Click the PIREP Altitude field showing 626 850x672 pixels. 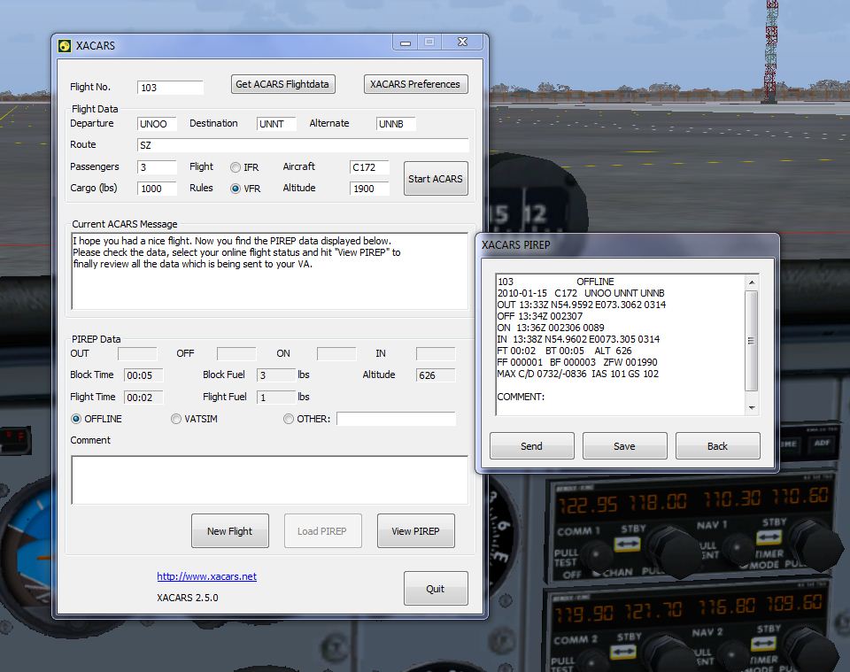click(436, 375)
